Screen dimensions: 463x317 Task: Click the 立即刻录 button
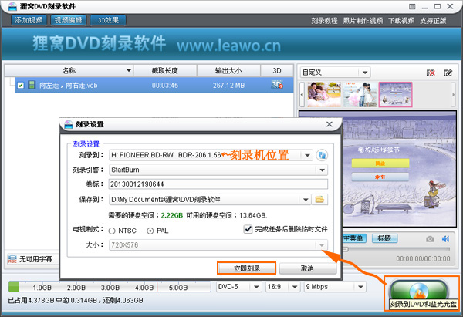point(247,268)
